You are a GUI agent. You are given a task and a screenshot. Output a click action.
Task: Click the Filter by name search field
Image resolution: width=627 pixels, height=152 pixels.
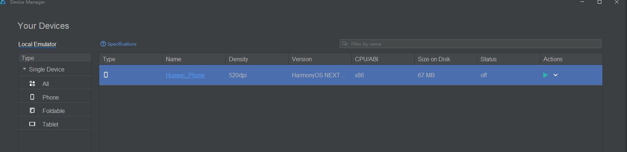coord(472,44)
